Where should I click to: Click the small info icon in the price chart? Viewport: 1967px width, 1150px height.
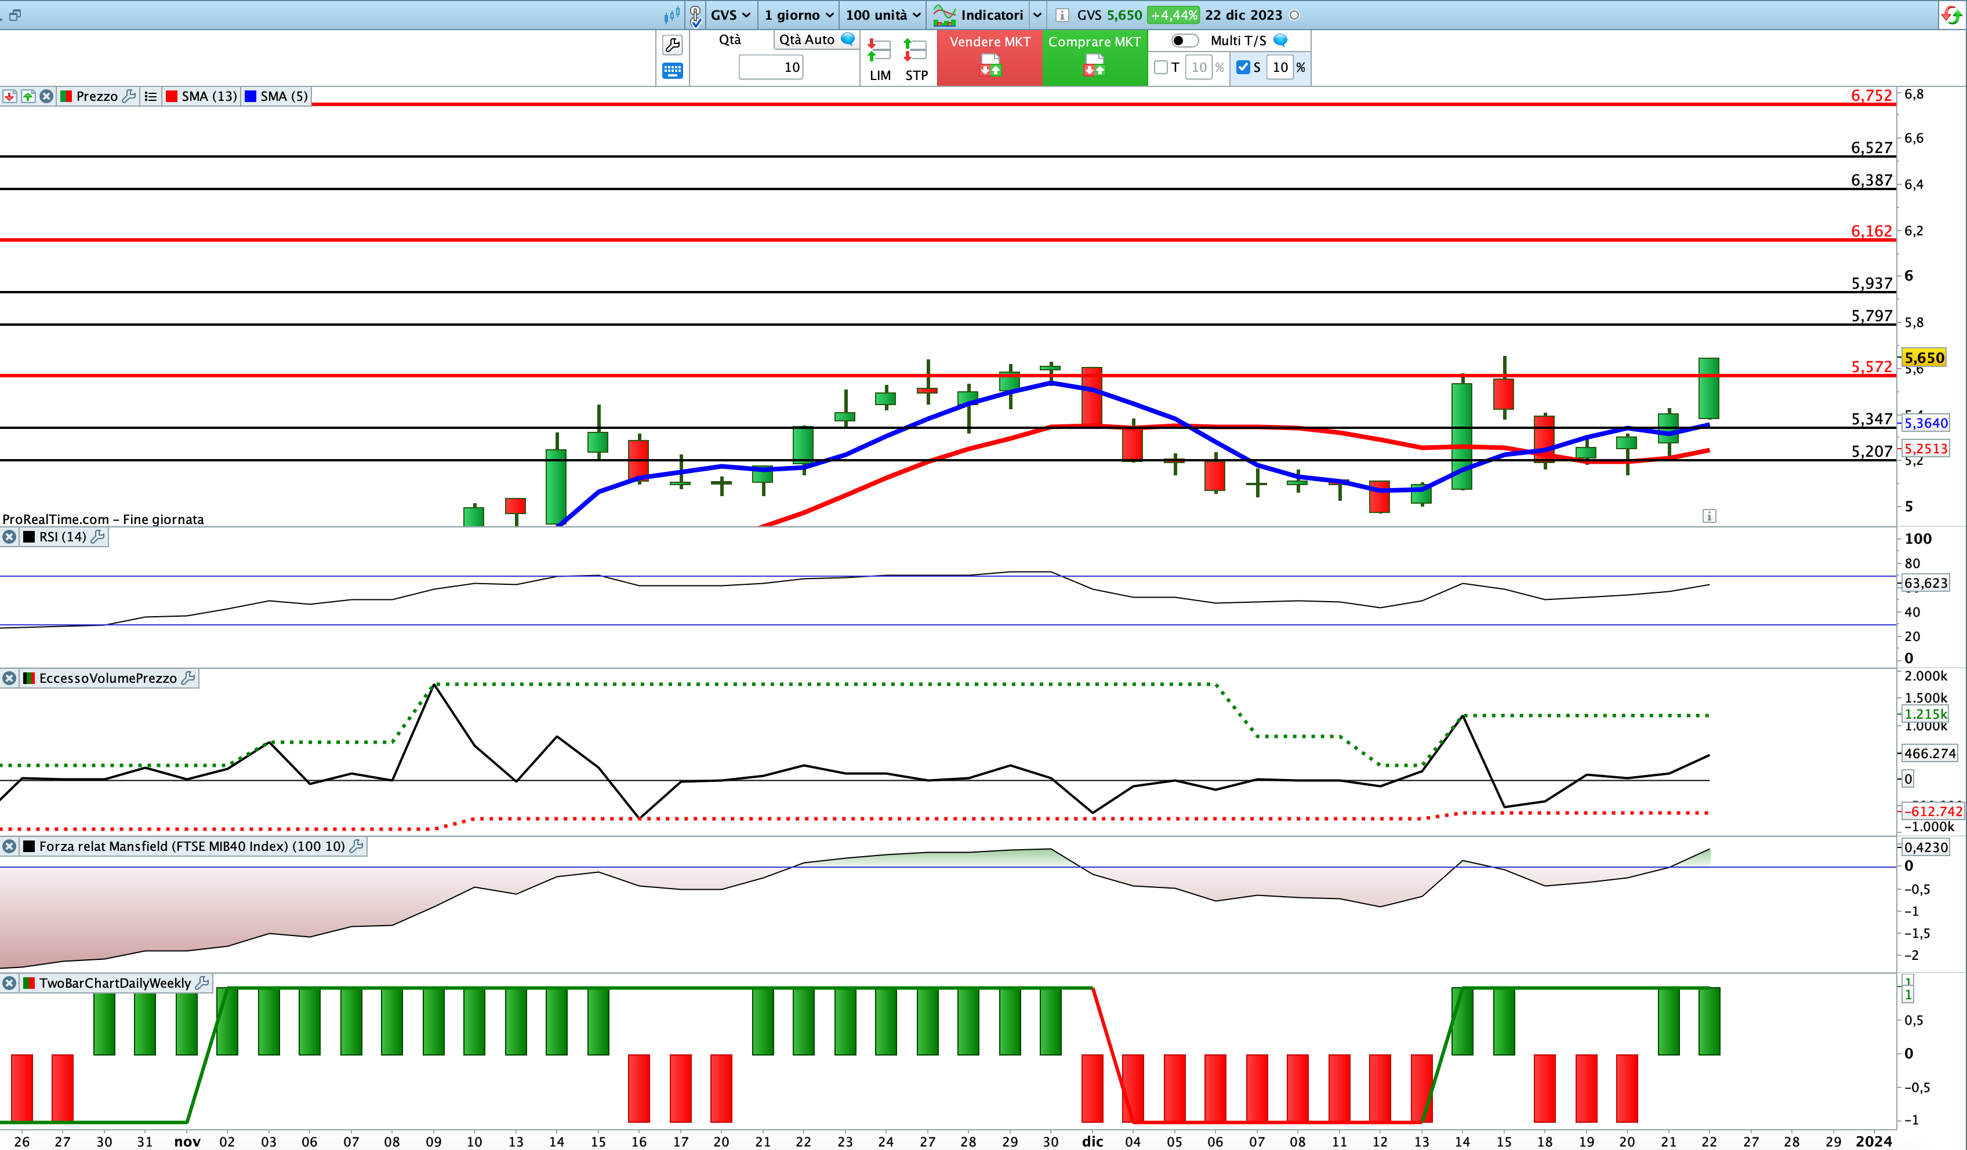point(1708,516)
